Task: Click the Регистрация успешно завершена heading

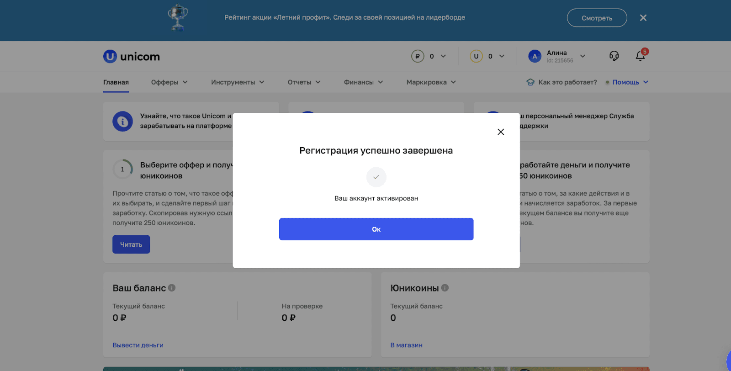Action: [x=376, y=151]
